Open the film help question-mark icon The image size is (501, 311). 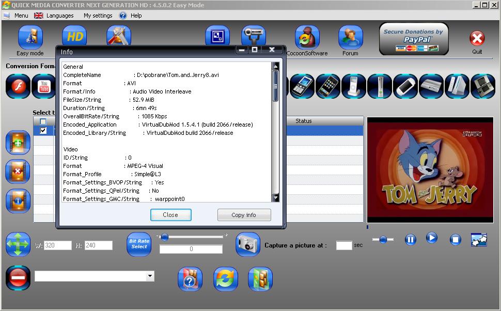click(x=190, y=279)
